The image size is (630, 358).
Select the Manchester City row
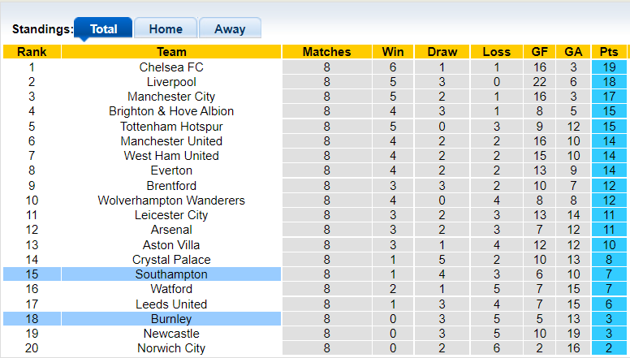(x=171, y=97)
